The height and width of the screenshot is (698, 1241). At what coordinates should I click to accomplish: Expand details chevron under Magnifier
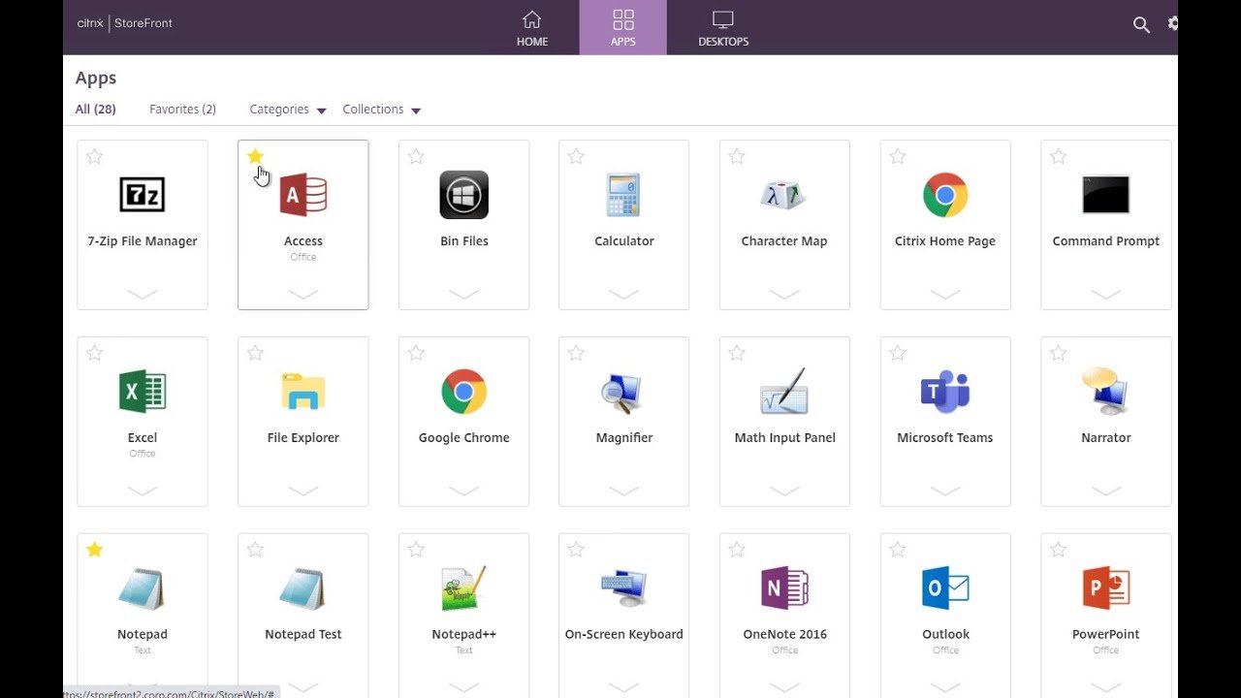point(623,491)
